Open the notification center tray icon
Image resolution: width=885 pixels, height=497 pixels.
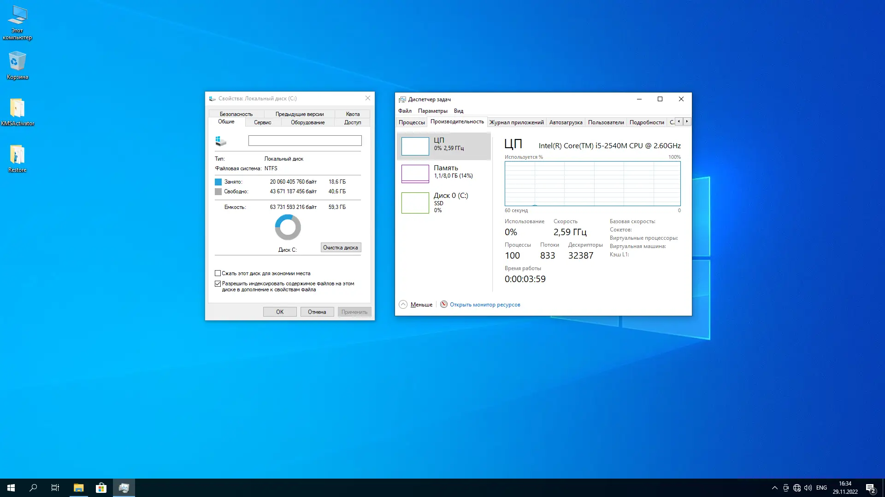pyautogui.click(x=870, y=488)
